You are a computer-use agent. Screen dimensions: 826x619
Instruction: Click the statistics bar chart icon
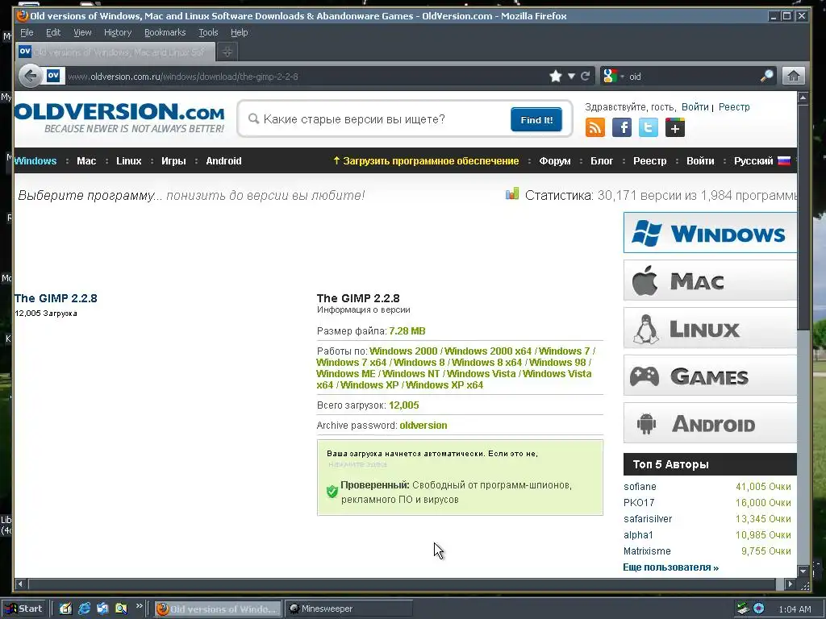tap(512, 193)
